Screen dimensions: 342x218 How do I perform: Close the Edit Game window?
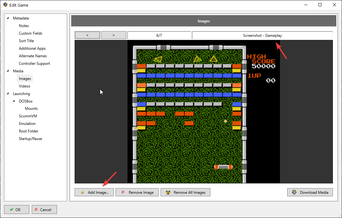click(334, 5)
